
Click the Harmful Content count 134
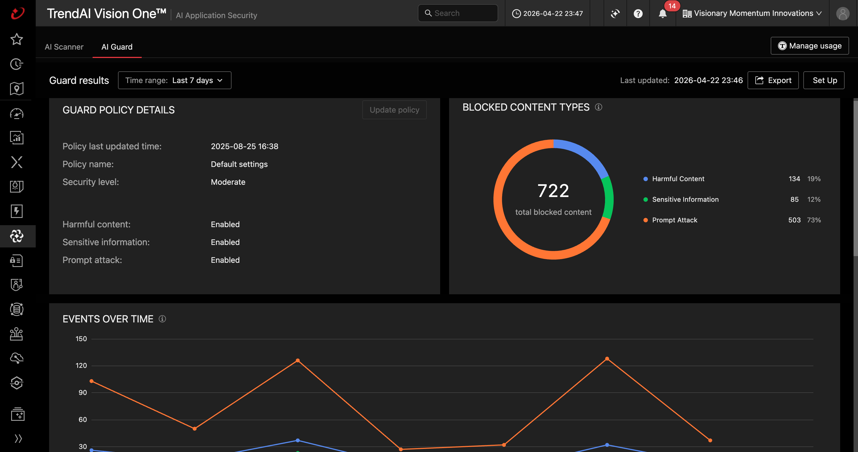pyautogui.click(x=794, y=179)
